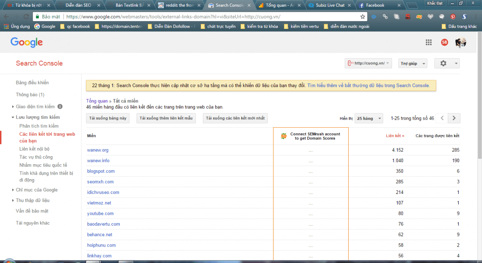Bookmark this page with the star icon
This screenshot has height=263, width=482.
[363, 17]
